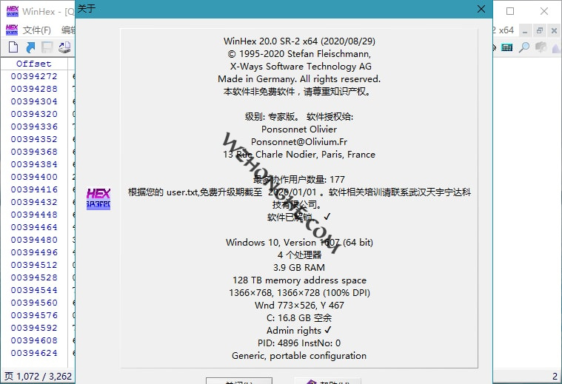Select offset row 00394416
Screen dimensions: 562x384
click(34, 189)
